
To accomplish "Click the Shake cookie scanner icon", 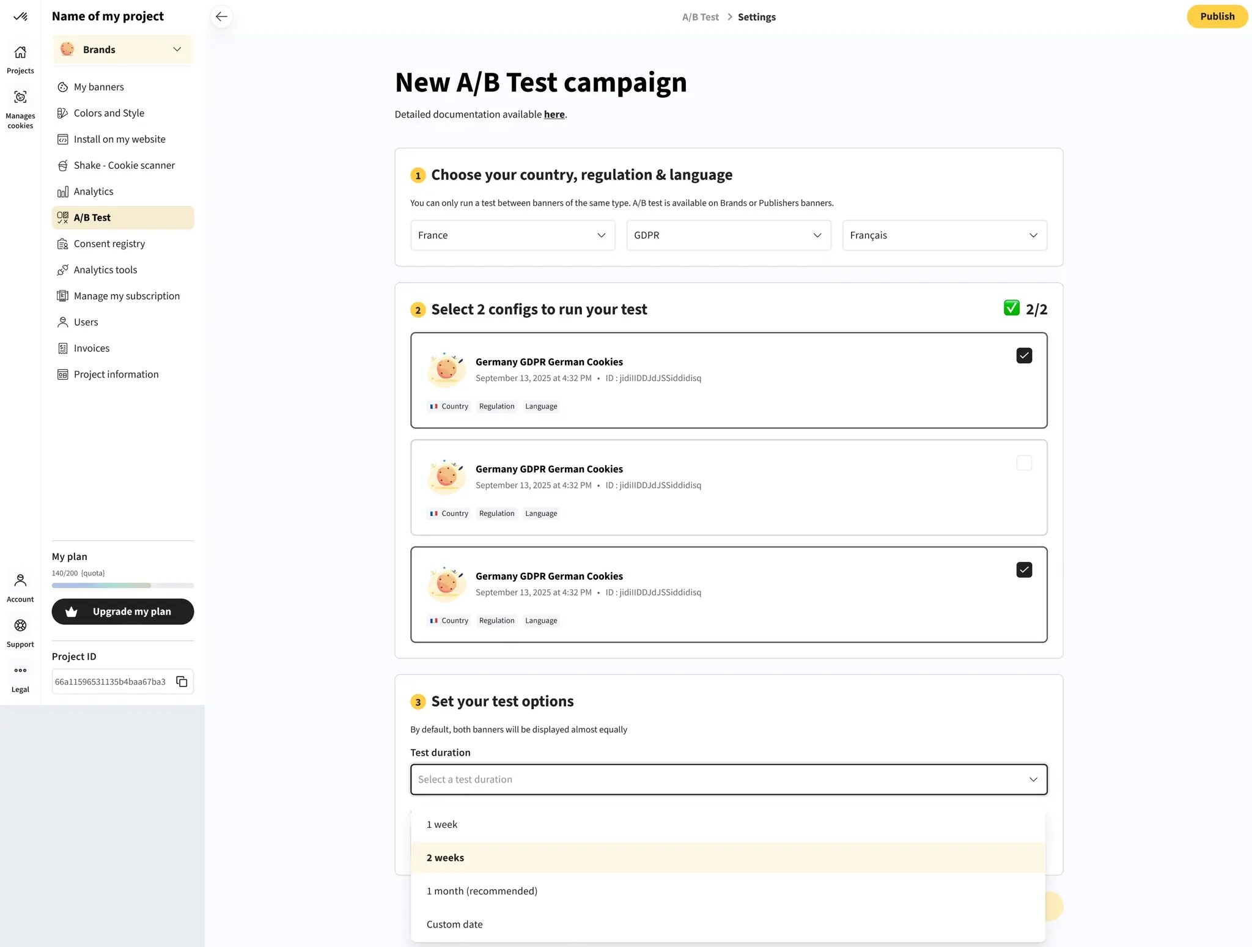I will (62, 166).
